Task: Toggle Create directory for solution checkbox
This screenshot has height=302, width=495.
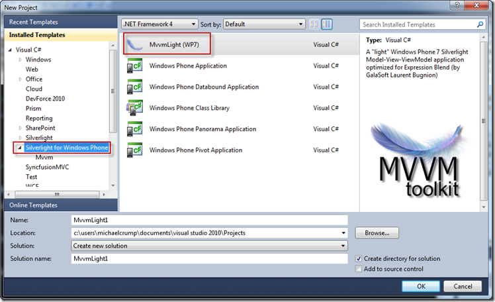Action: click(358, 259)
